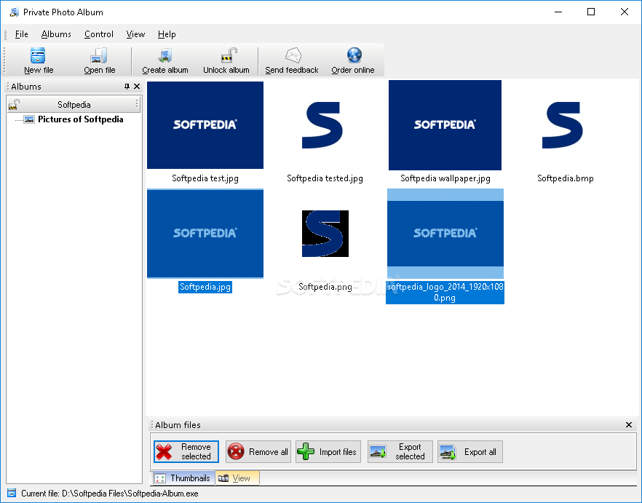Close the Private Photo Album window

point(625,12)
